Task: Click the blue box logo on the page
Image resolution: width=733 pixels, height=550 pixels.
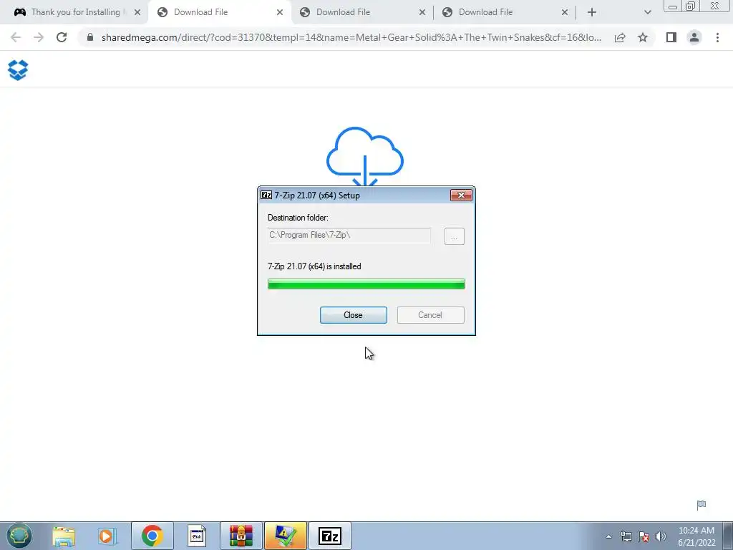Action: (18, 70)
